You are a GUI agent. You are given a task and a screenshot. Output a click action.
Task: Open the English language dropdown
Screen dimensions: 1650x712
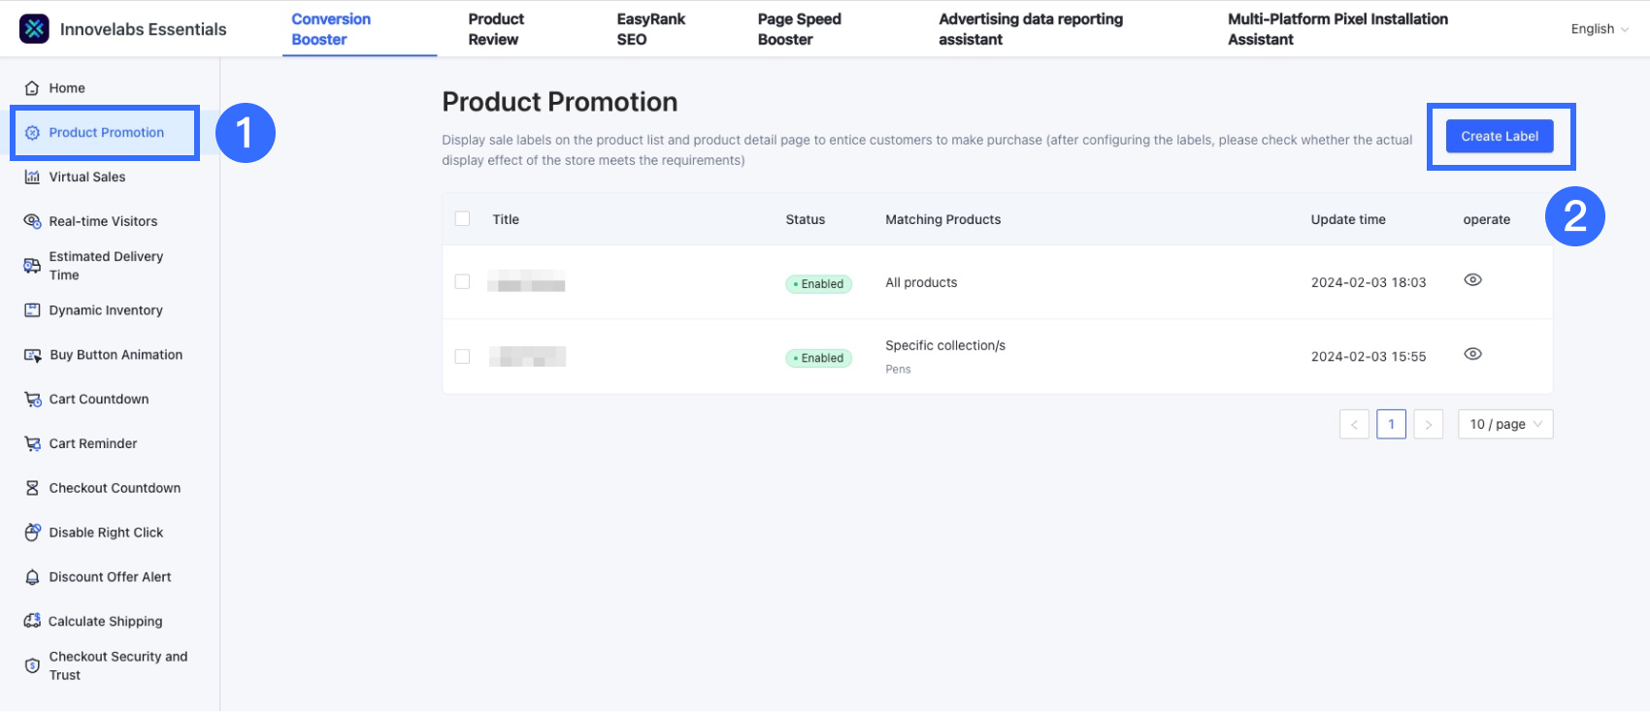1599,29
